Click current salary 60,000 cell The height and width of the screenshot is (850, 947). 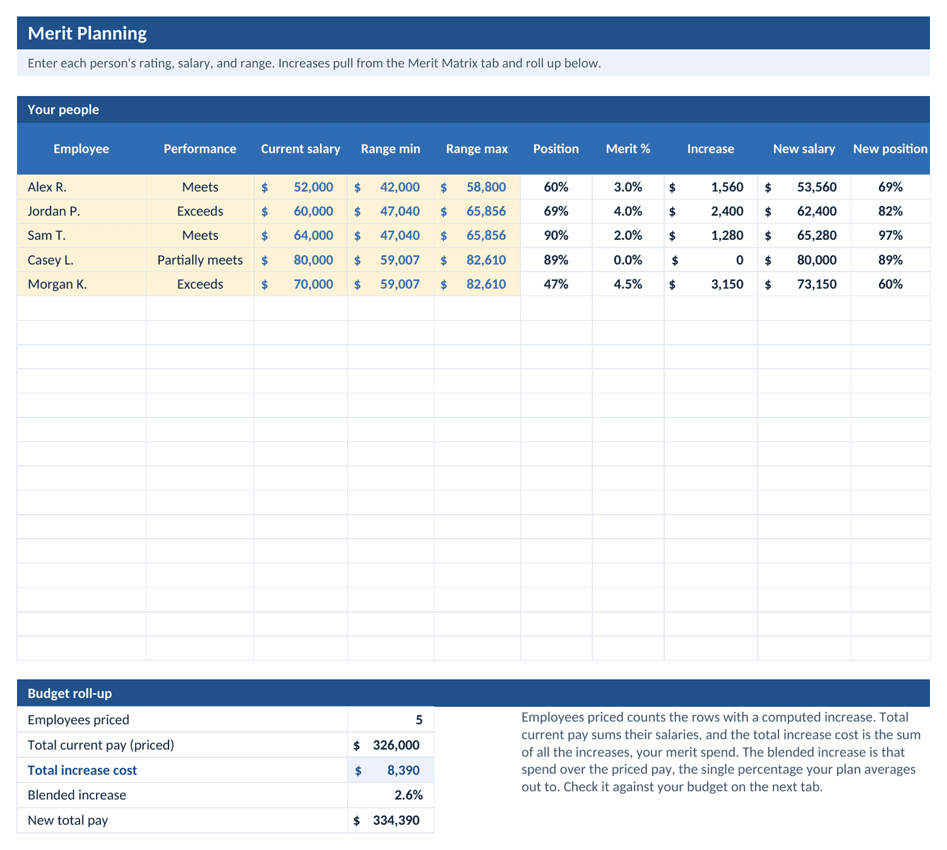coord(301,211)
